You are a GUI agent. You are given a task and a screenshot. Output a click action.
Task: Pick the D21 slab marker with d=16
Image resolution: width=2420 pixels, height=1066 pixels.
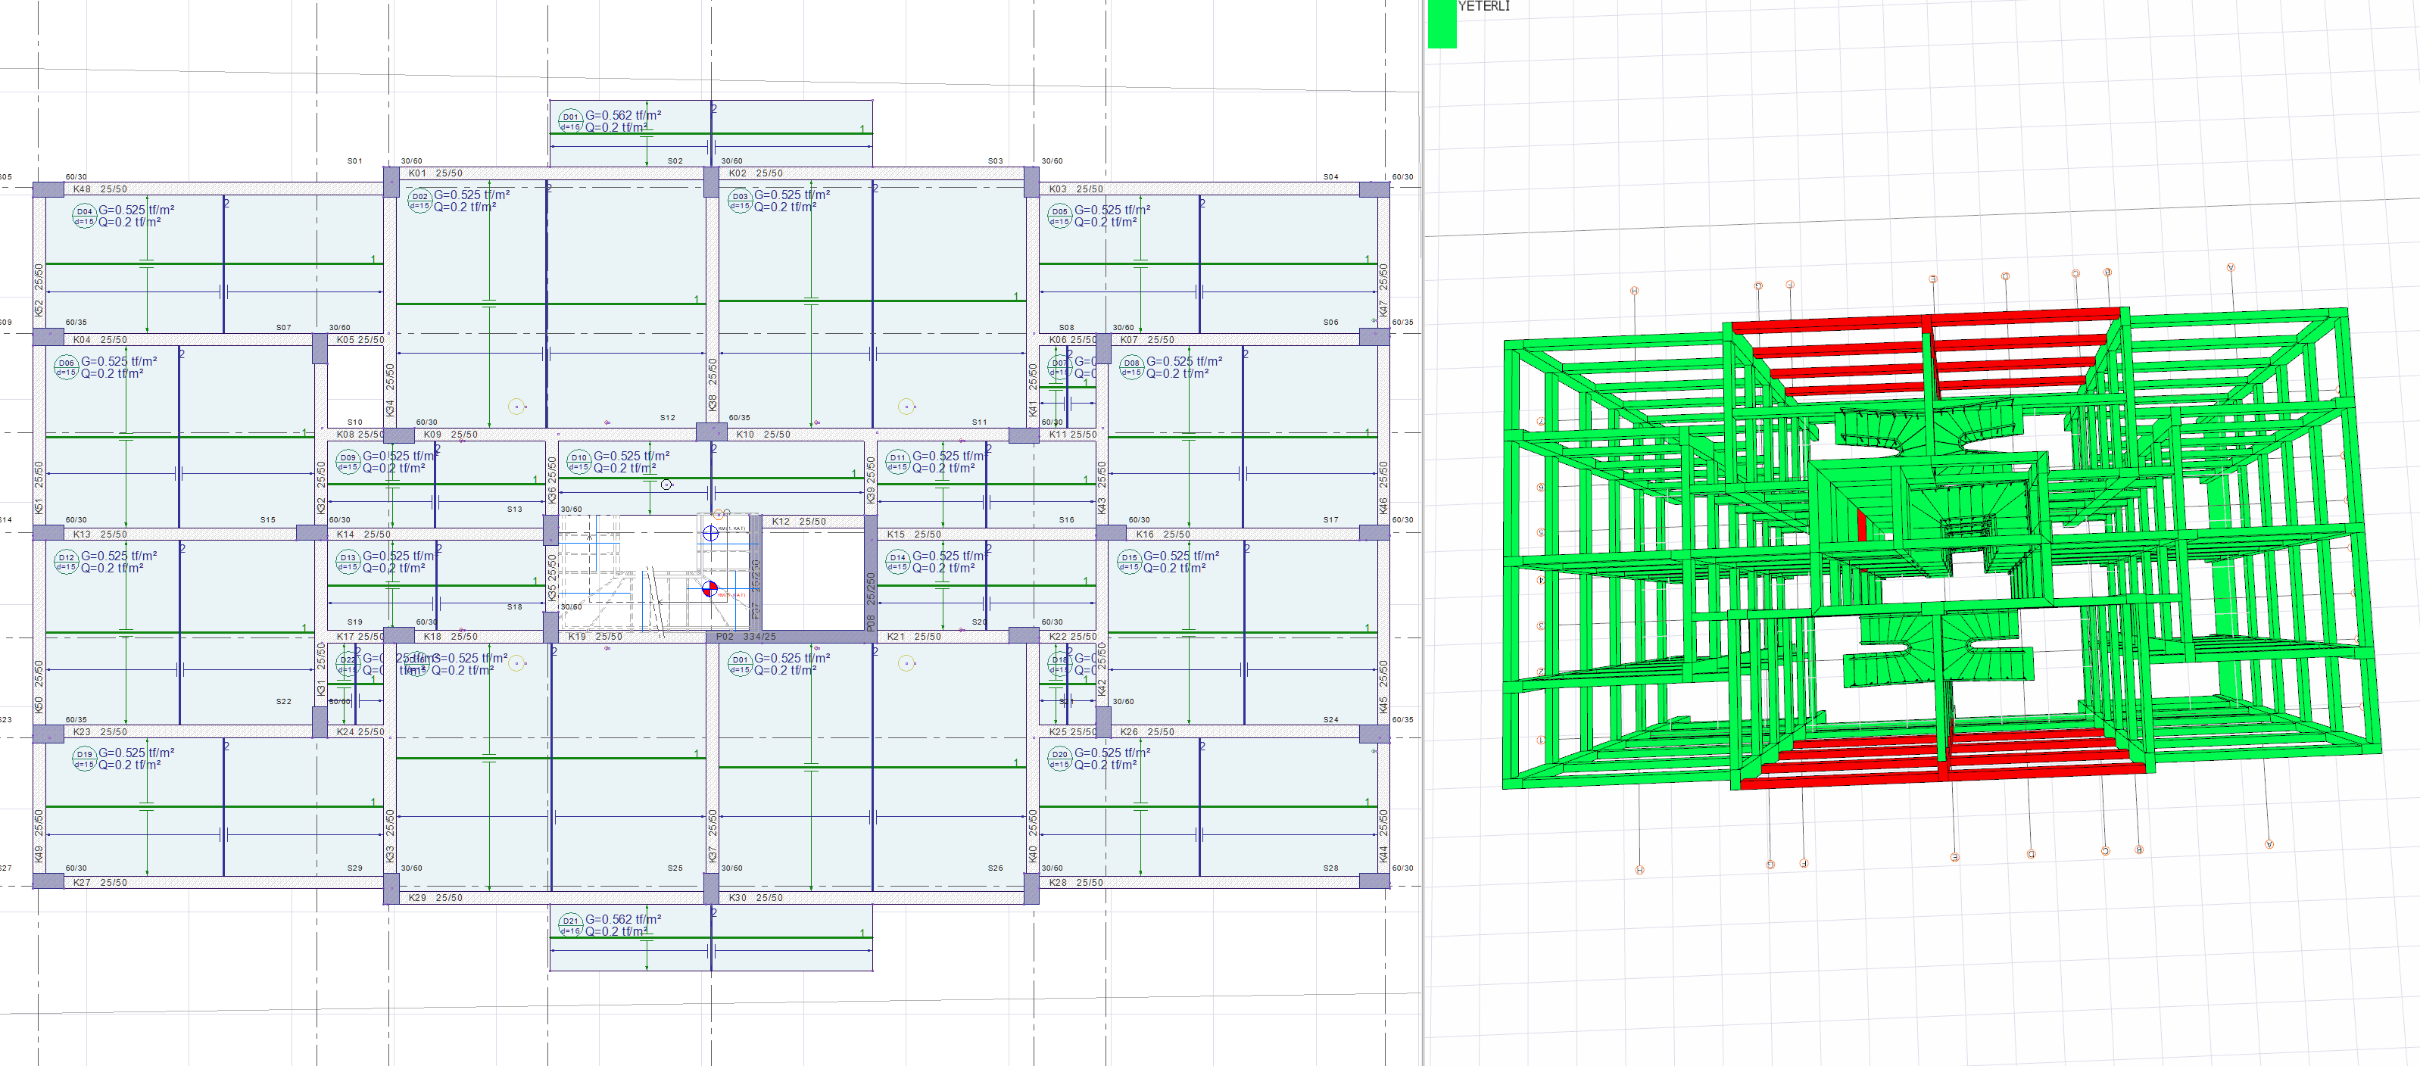pos(571,925)
